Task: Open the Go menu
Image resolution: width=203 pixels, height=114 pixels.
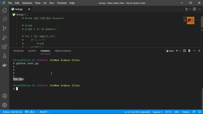Action: tap(45, 3)
